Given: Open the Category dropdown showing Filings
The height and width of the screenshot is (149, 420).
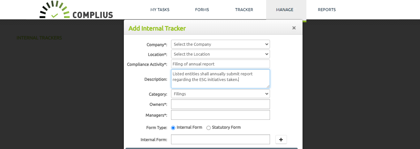Looking at the screenshot, I should coord(220,94).
